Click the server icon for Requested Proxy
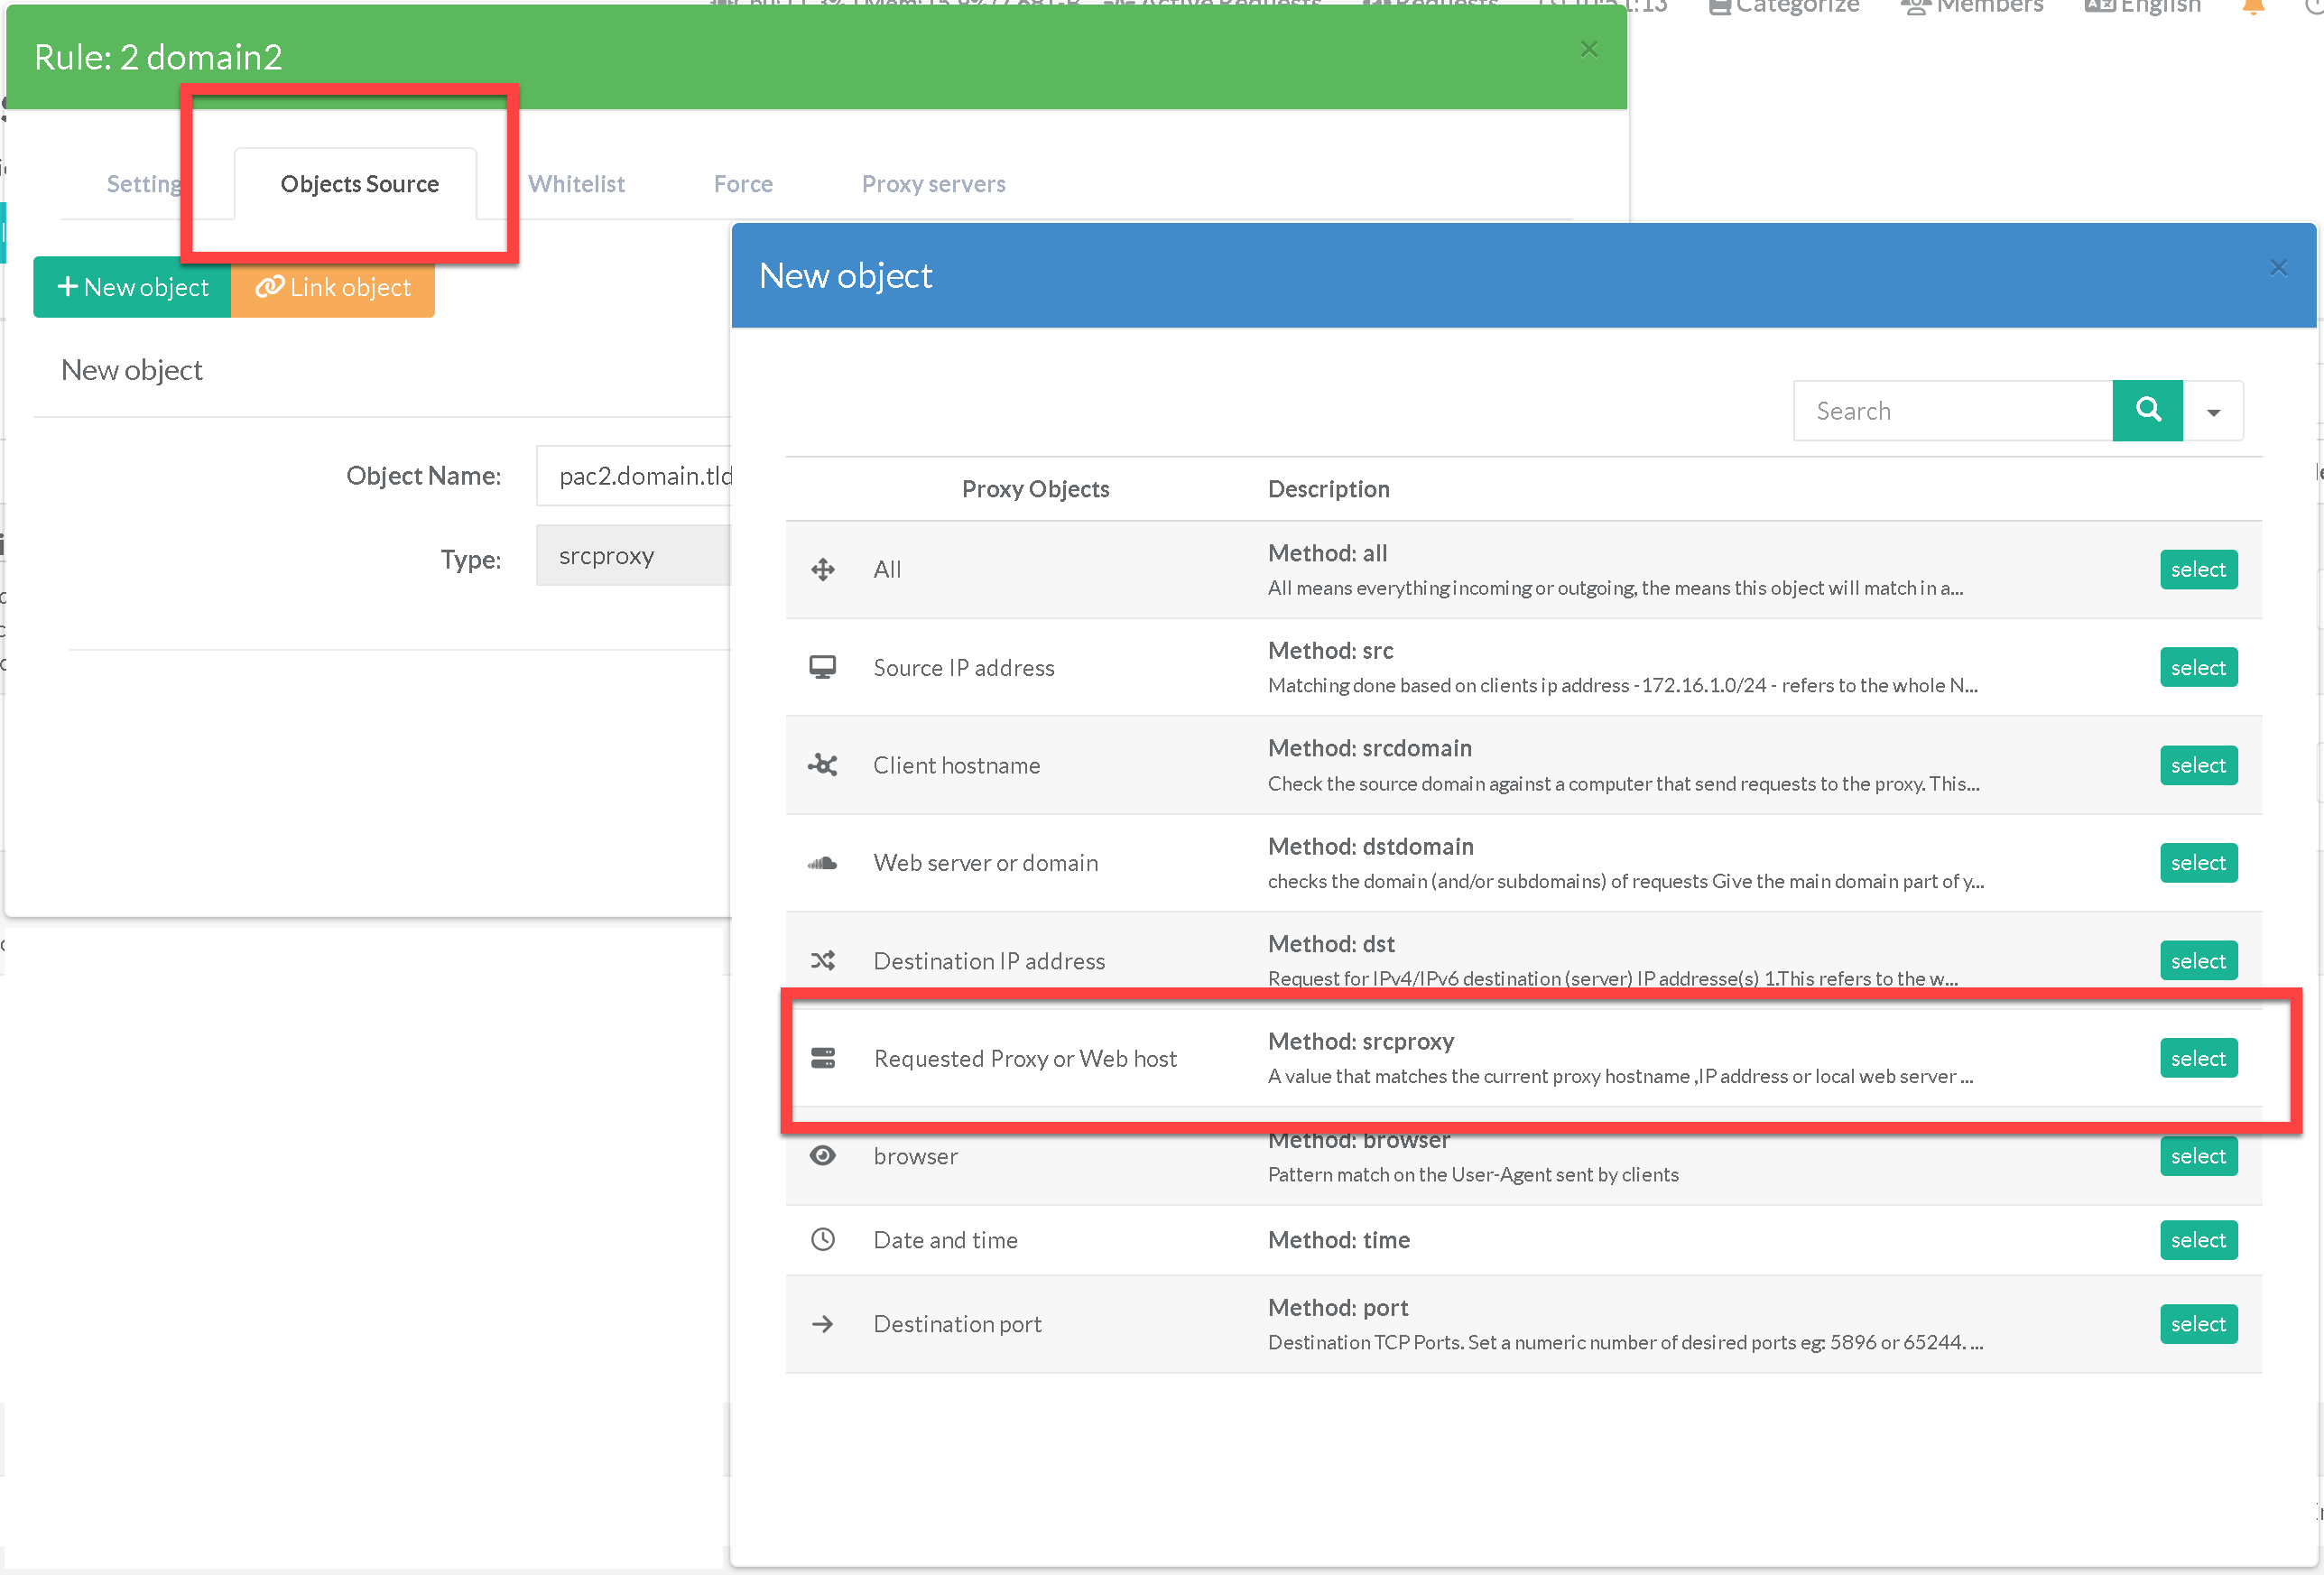This screenshot has width=2324, height=1575. click(822, 1058)
